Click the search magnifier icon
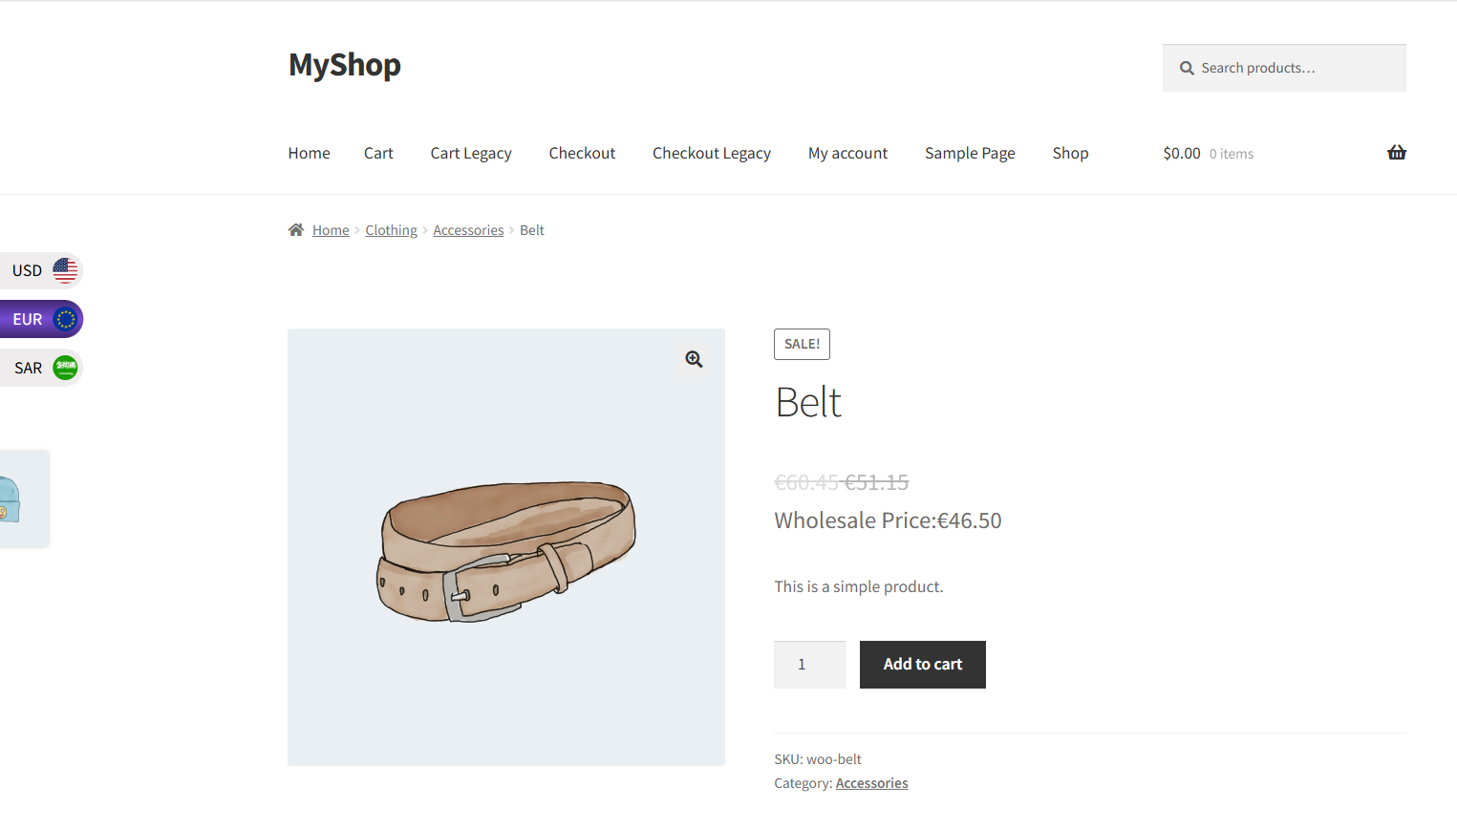Image resolution: width=1457 pixels, height=828 pixels. click(x=1187, y=68)
